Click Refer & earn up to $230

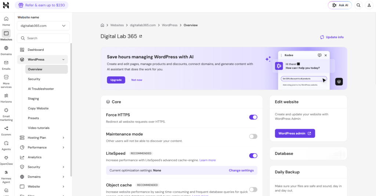(41, 5)
